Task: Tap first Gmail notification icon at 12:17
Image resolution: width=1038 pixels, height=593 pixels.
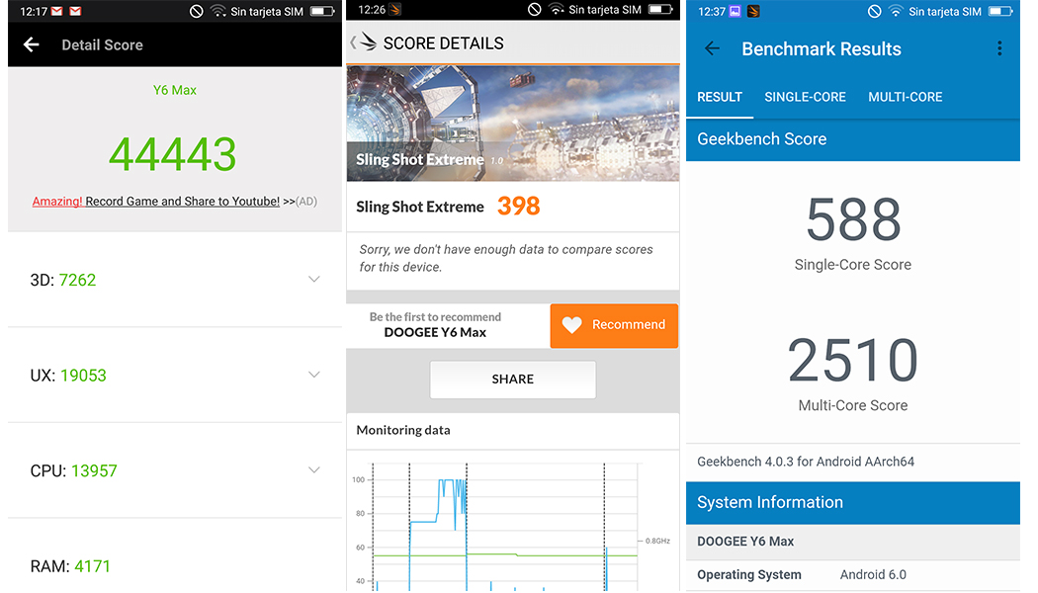Action: tap(57, 11)
